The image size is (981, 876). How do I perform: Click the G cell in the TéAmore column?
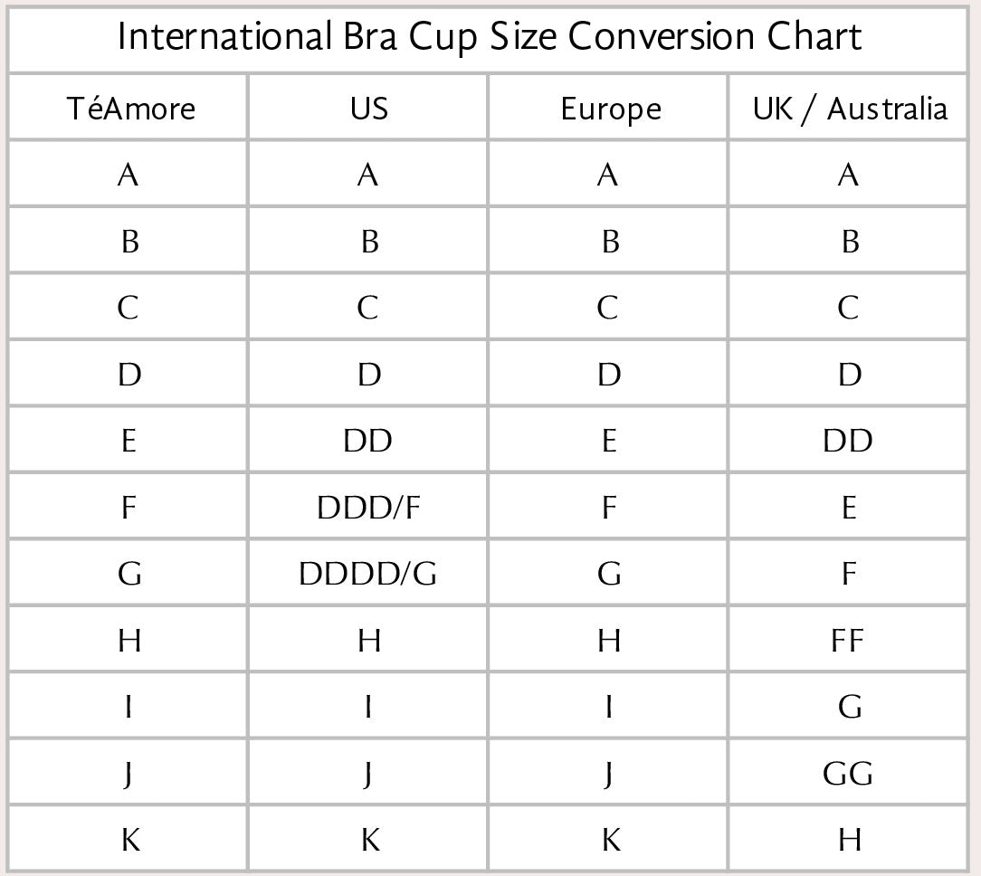click(x=129, y=574)
